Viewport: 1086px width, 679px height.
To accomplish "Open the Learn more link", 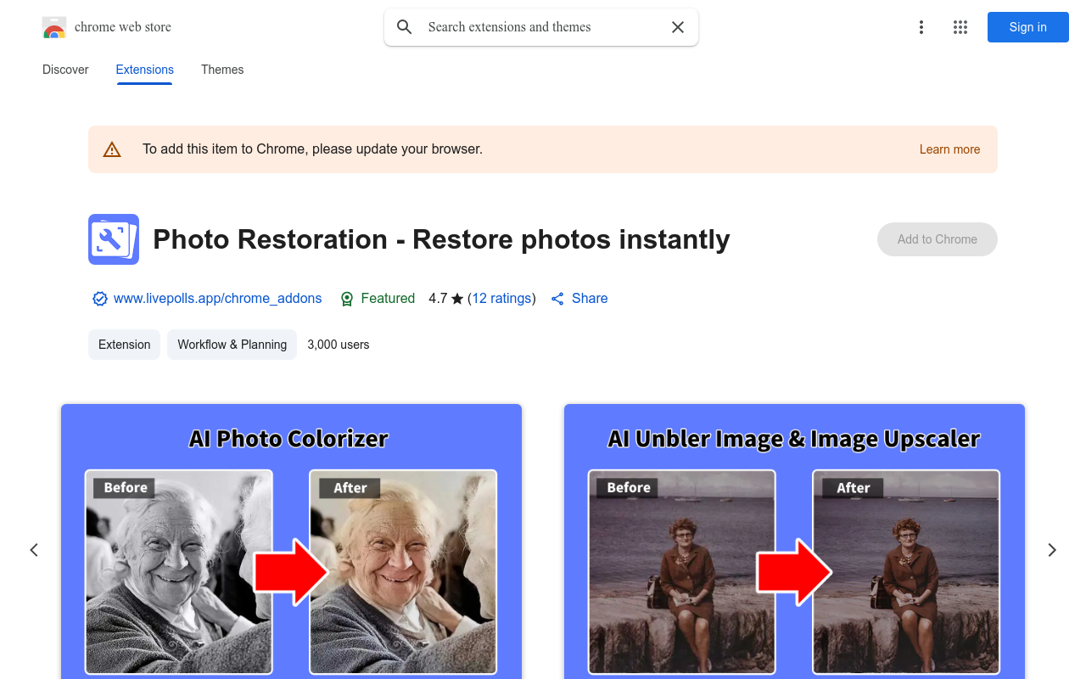I will (949, 149).
